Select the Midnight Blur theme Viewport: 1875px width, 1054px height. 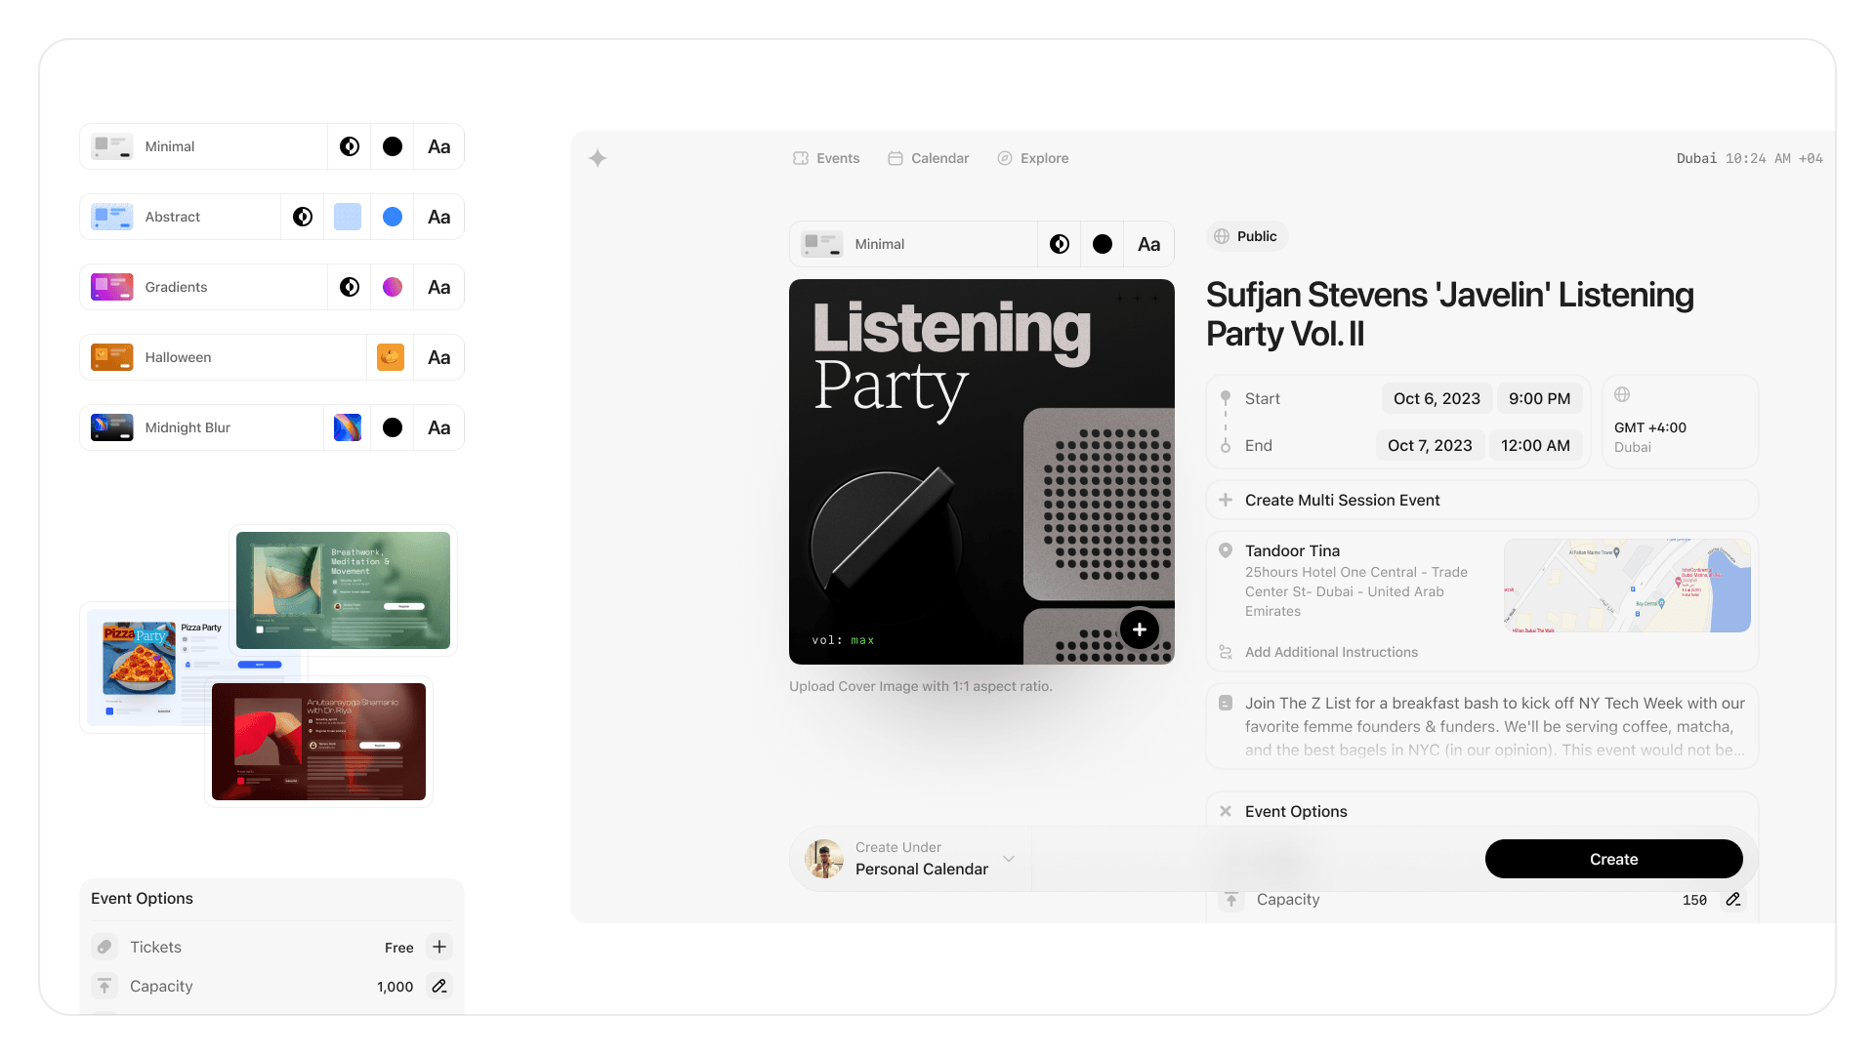tap(201, 427)
